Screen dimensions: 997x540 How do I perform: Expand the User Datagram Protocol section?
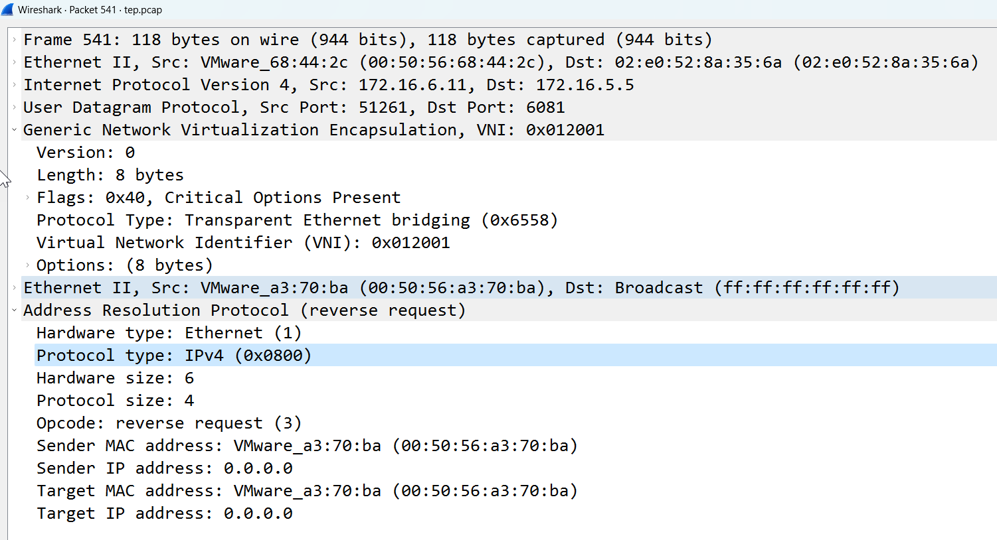[14, 107]
